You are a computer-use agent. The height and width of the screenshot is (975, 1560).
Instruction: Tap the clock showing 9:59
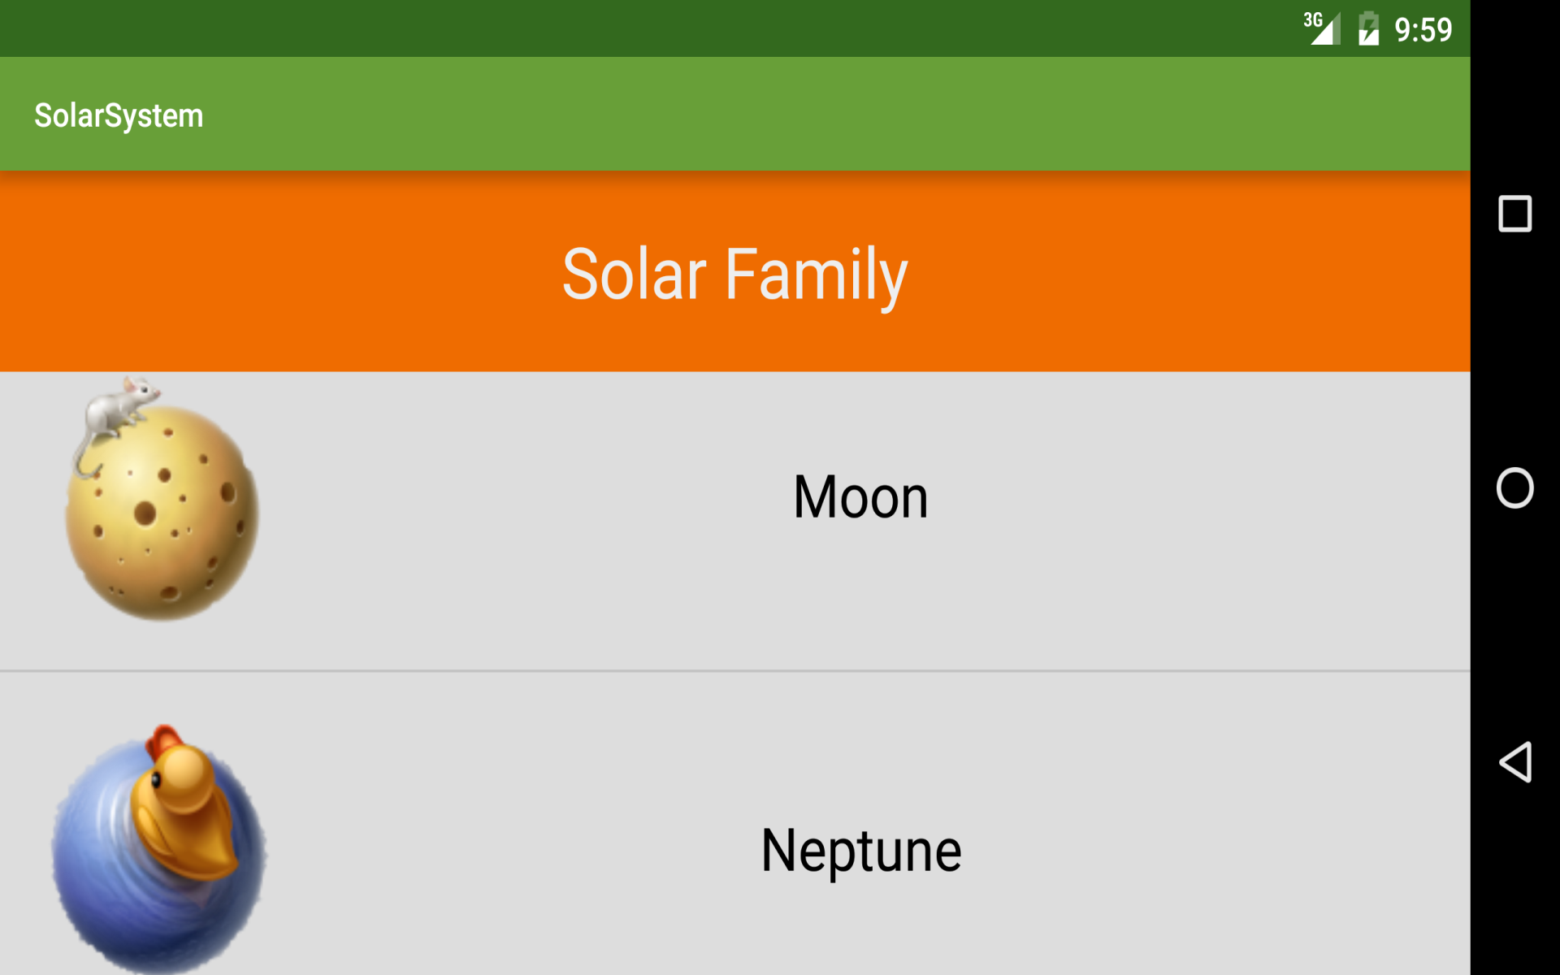pos(1423,28)
